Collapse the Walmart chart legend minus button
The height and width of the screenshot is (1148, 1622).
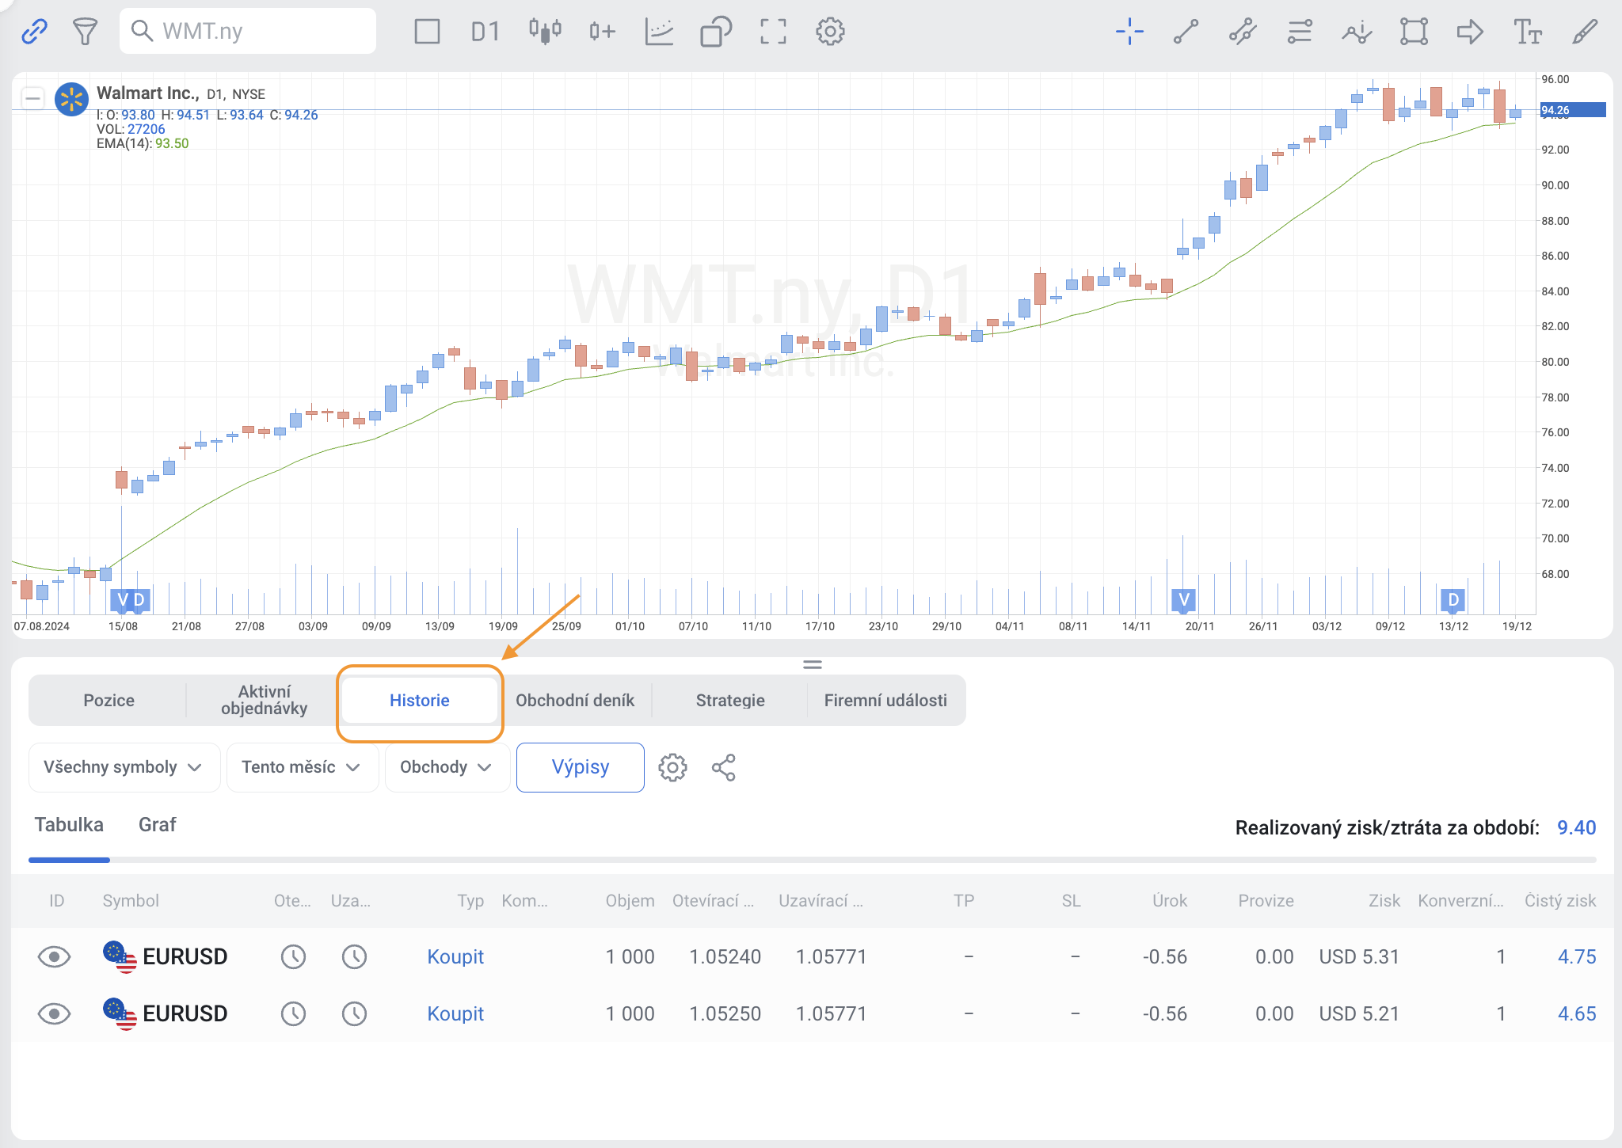[x=32, y=98]
